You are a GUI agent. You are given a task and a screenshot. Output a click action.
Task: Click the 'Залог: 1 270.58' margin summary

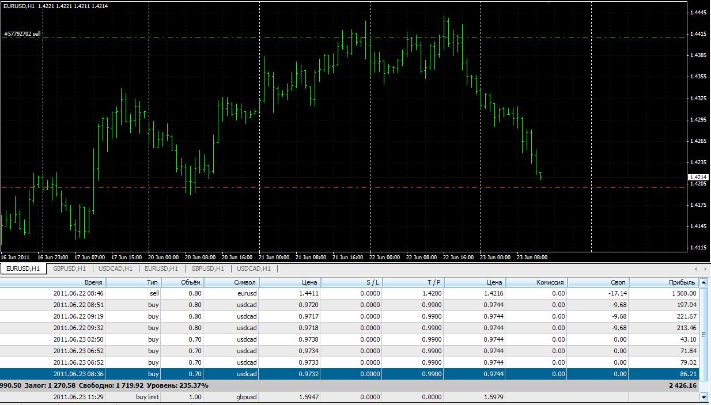[50, 385]
